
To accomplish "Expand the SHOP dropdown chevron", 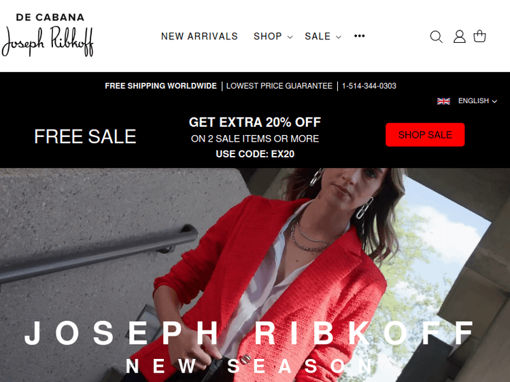I will 290,37.
